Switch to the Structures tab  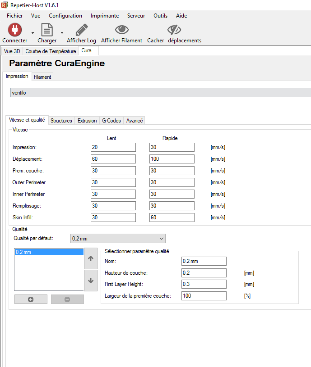click(61, 121)
